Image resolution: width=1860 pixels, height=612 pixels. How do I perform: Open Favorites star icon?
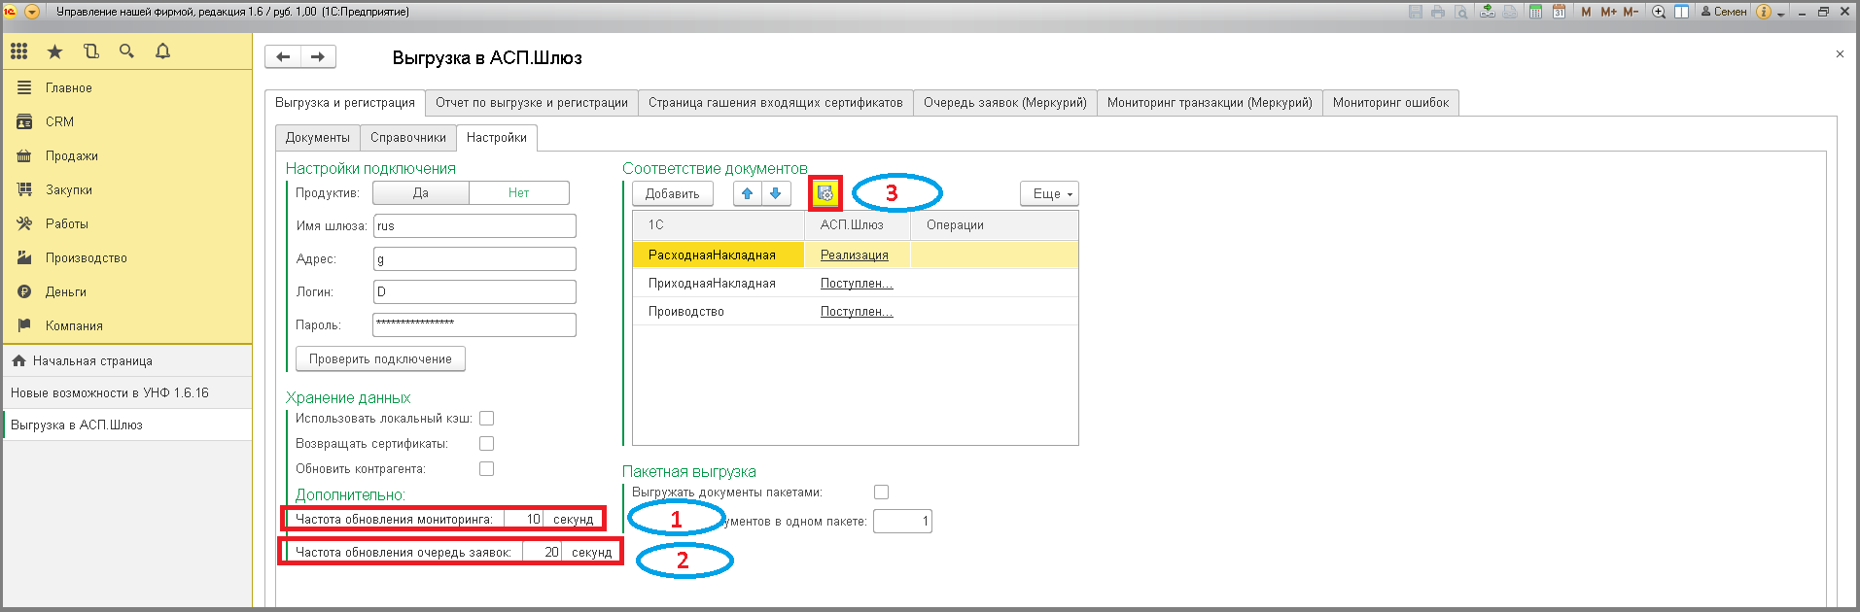coord(54,51)
